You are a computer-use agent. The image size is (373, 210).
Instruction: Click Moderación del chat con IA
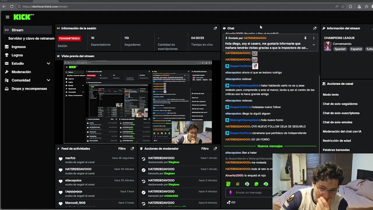[x=342, y=132]
